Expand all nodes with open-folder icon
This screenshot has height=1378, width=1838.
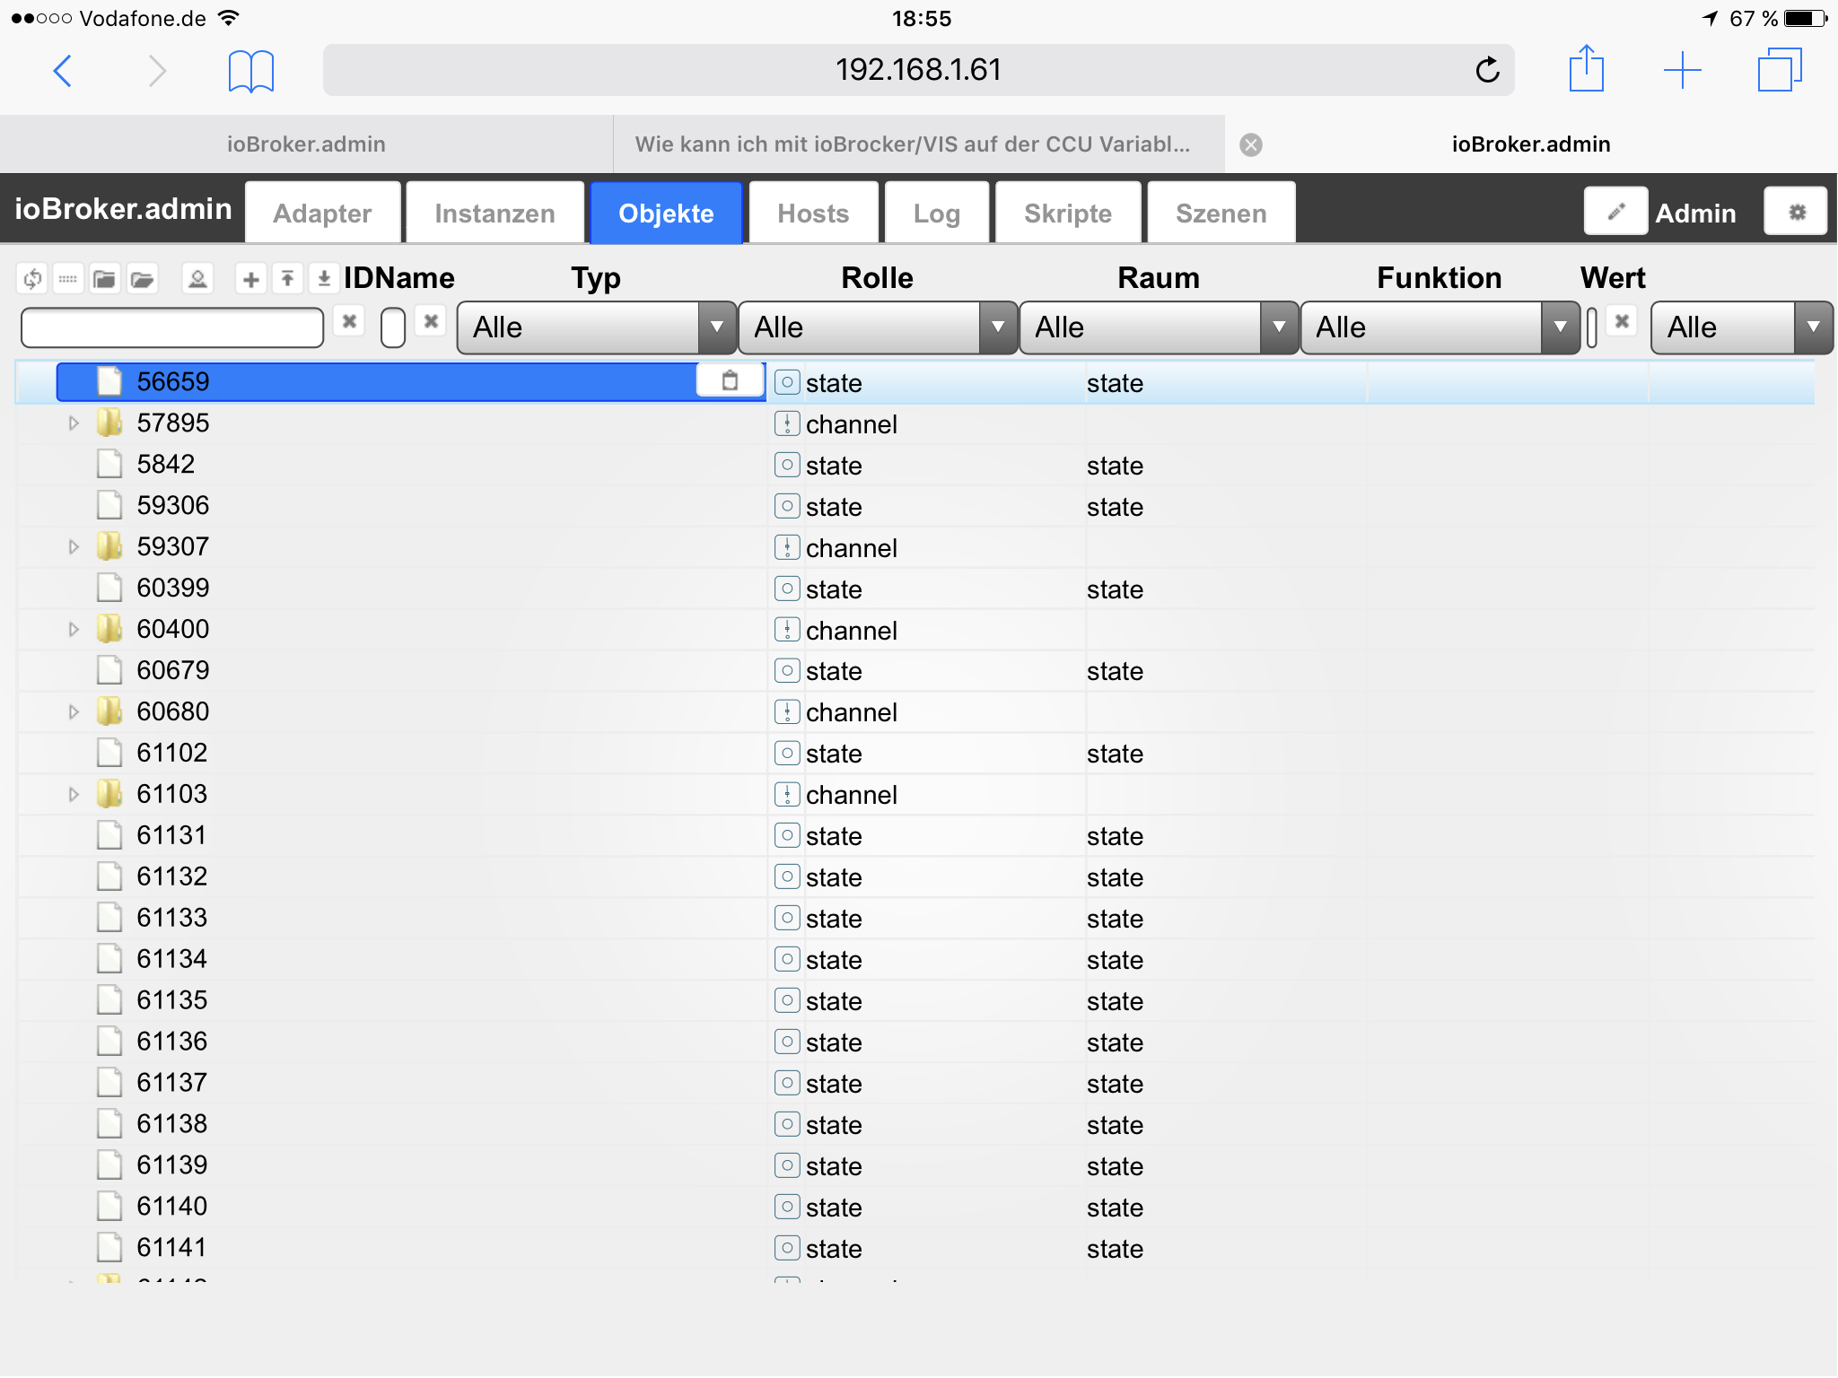[142, 279]
